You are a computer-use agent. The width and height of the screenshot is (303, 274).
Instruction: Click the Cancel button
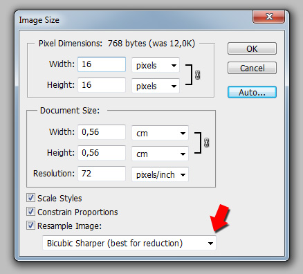pyautogui.click(x=252, y=68)
